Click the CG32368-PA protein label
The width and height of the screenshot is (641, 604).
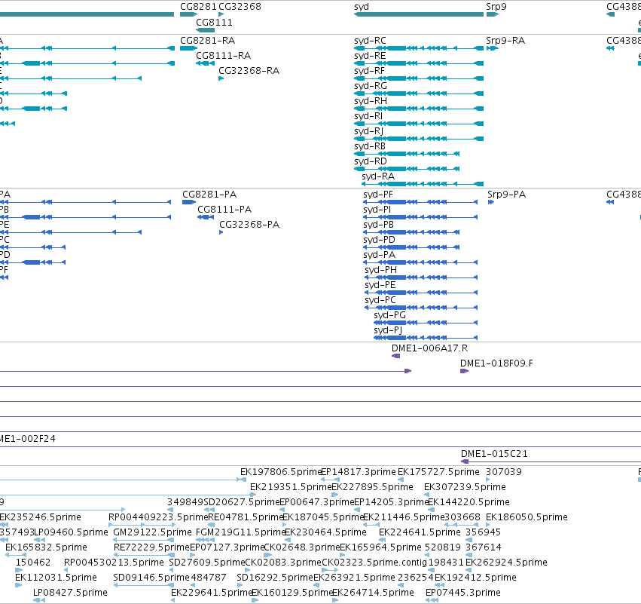coord(249,225)
